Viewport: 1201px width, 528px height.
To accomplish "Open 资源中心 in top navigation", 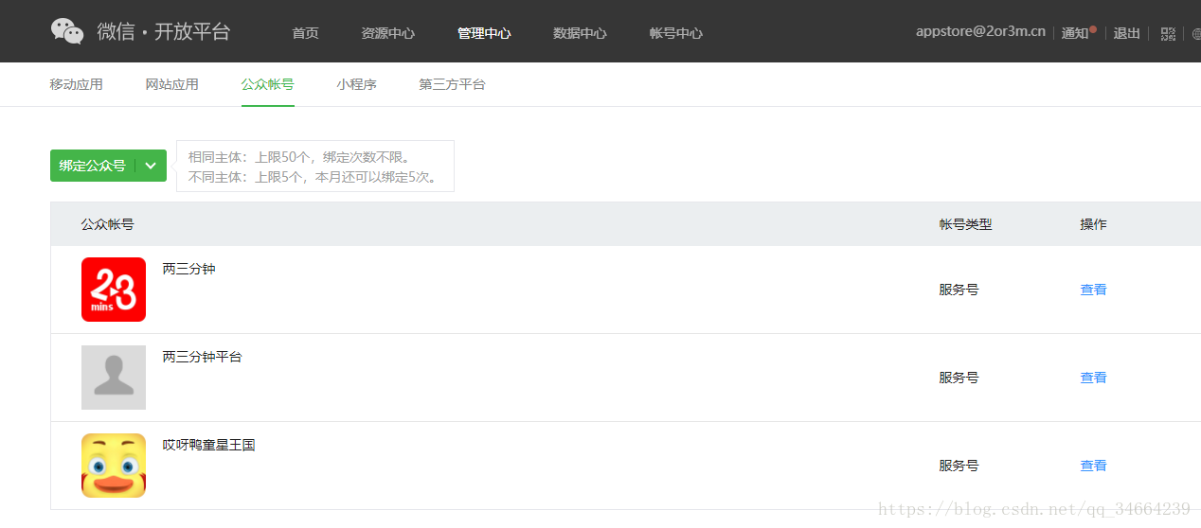I will coord(387,33).
